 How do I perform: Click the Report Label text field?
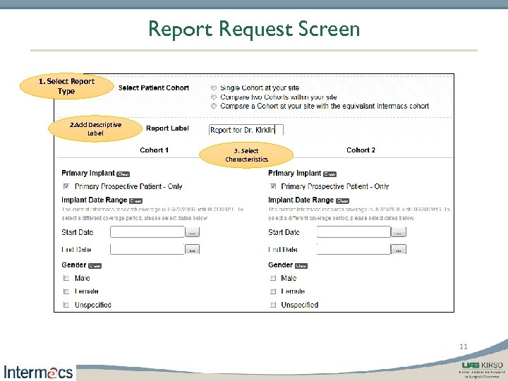(246, 130)
